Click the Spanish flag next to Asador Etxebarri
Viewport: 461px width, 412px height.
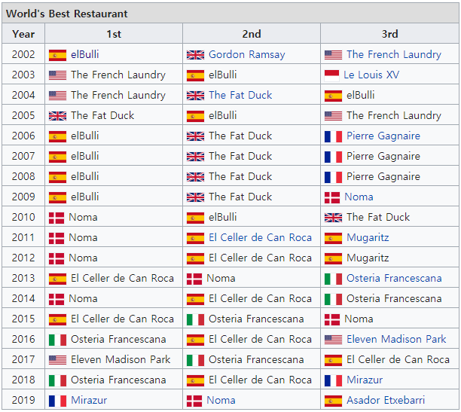click(x=333, y=401)
